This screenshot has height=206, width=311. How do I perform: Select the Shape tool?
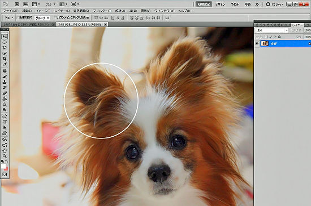[x=5, y=133]
